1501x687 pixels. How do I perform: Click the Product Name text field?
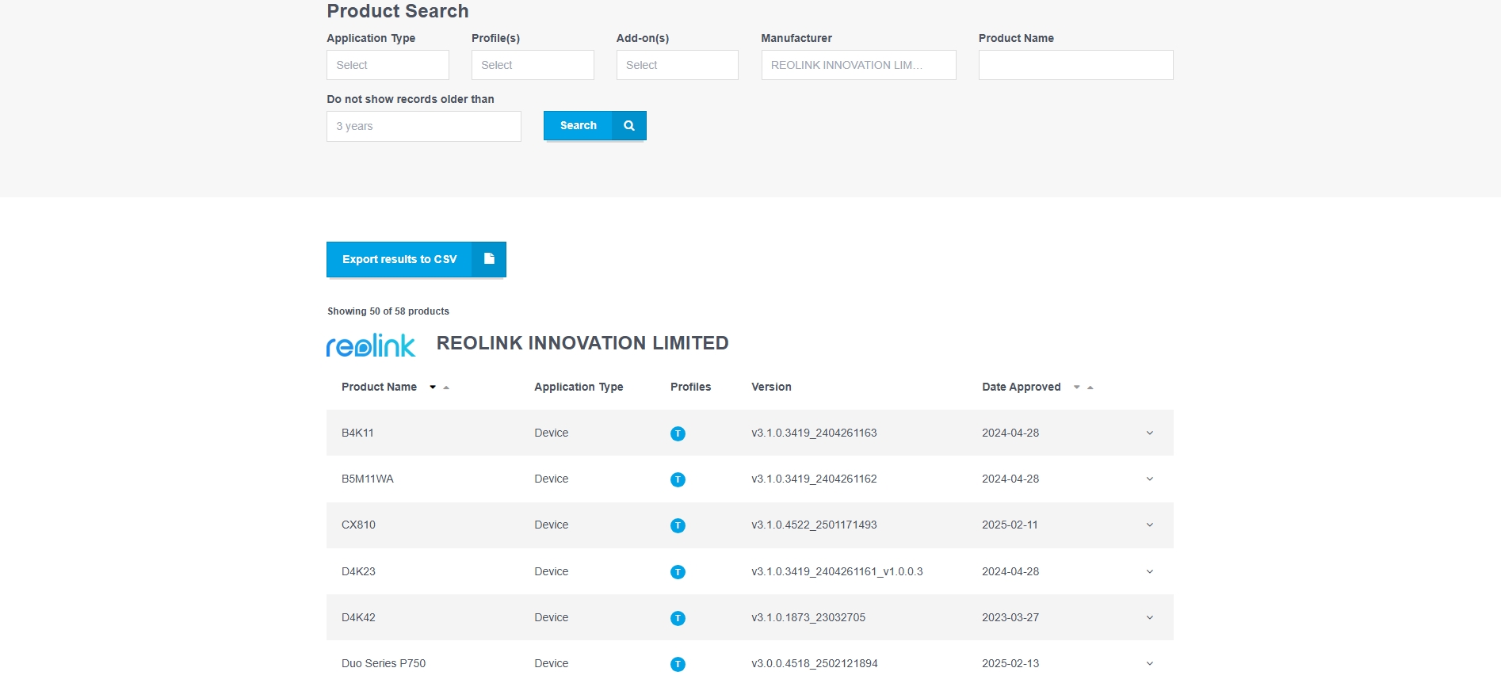click(1075, 65)
